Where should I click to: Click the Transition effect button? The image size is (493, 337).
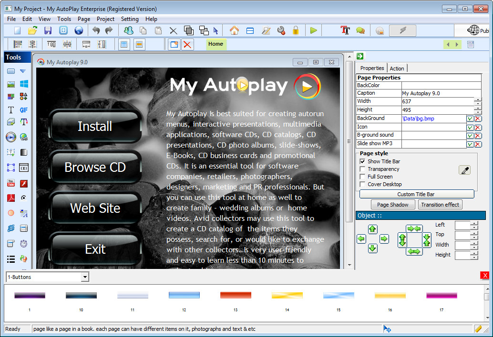pyautogui.click(x=440, y=205)
